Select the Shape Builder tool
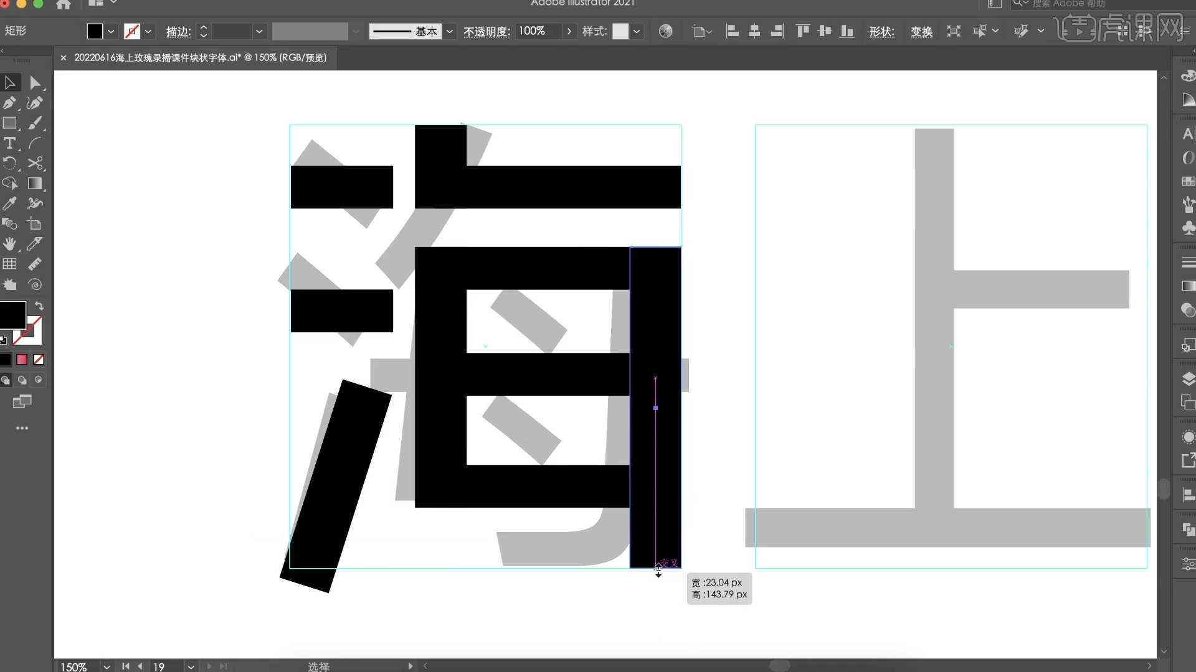Viewport: 1196px width, 672px height. (x=10, y=183)
